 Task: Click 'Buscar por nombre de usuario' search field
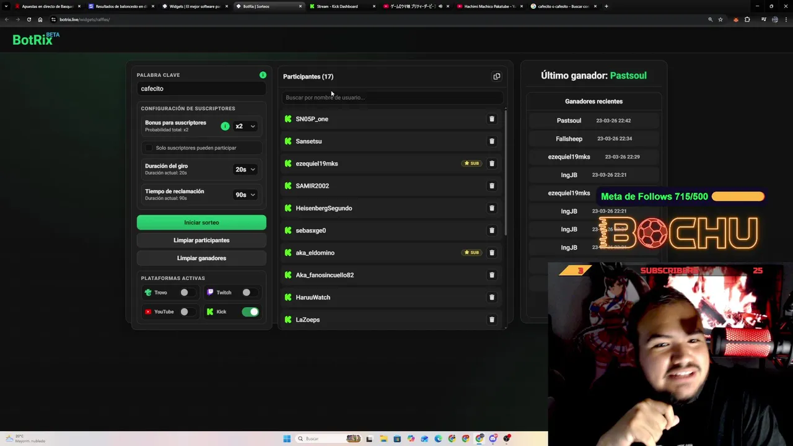tap(392, 97)
